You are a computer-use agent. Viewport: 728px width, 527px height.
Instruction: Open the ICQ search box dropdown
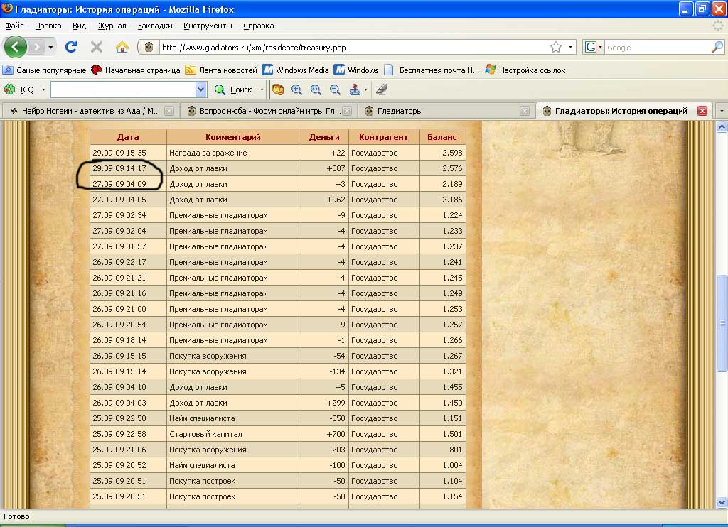point(200,89)
